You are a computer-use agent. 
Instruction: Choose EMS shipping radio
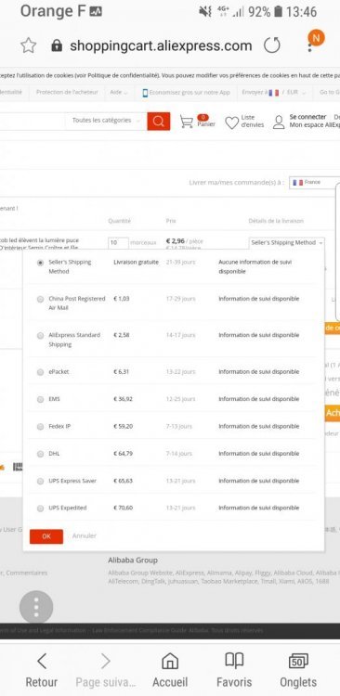pyautogui.click(x=41, y=399)
